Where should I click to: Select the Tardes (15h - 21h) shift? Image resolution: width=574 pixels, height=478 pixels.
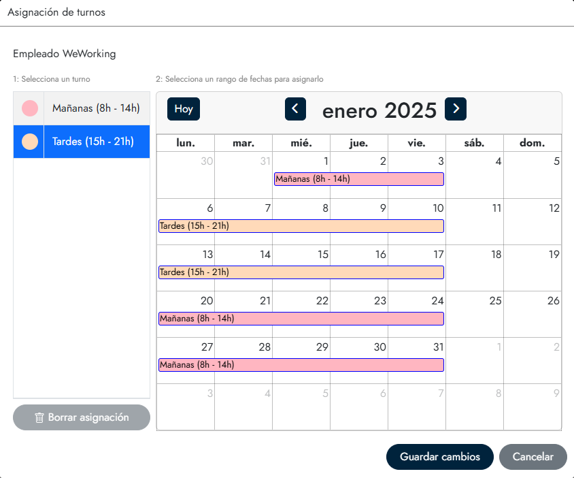tap(92, 142)
